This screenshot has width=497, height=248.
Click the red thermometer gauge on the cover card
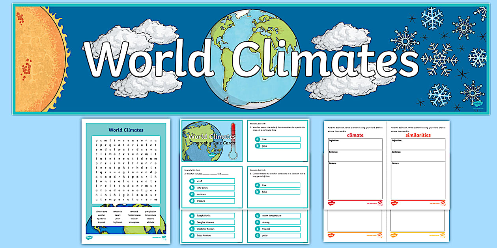pyautogui.click(x=233, y=139)
